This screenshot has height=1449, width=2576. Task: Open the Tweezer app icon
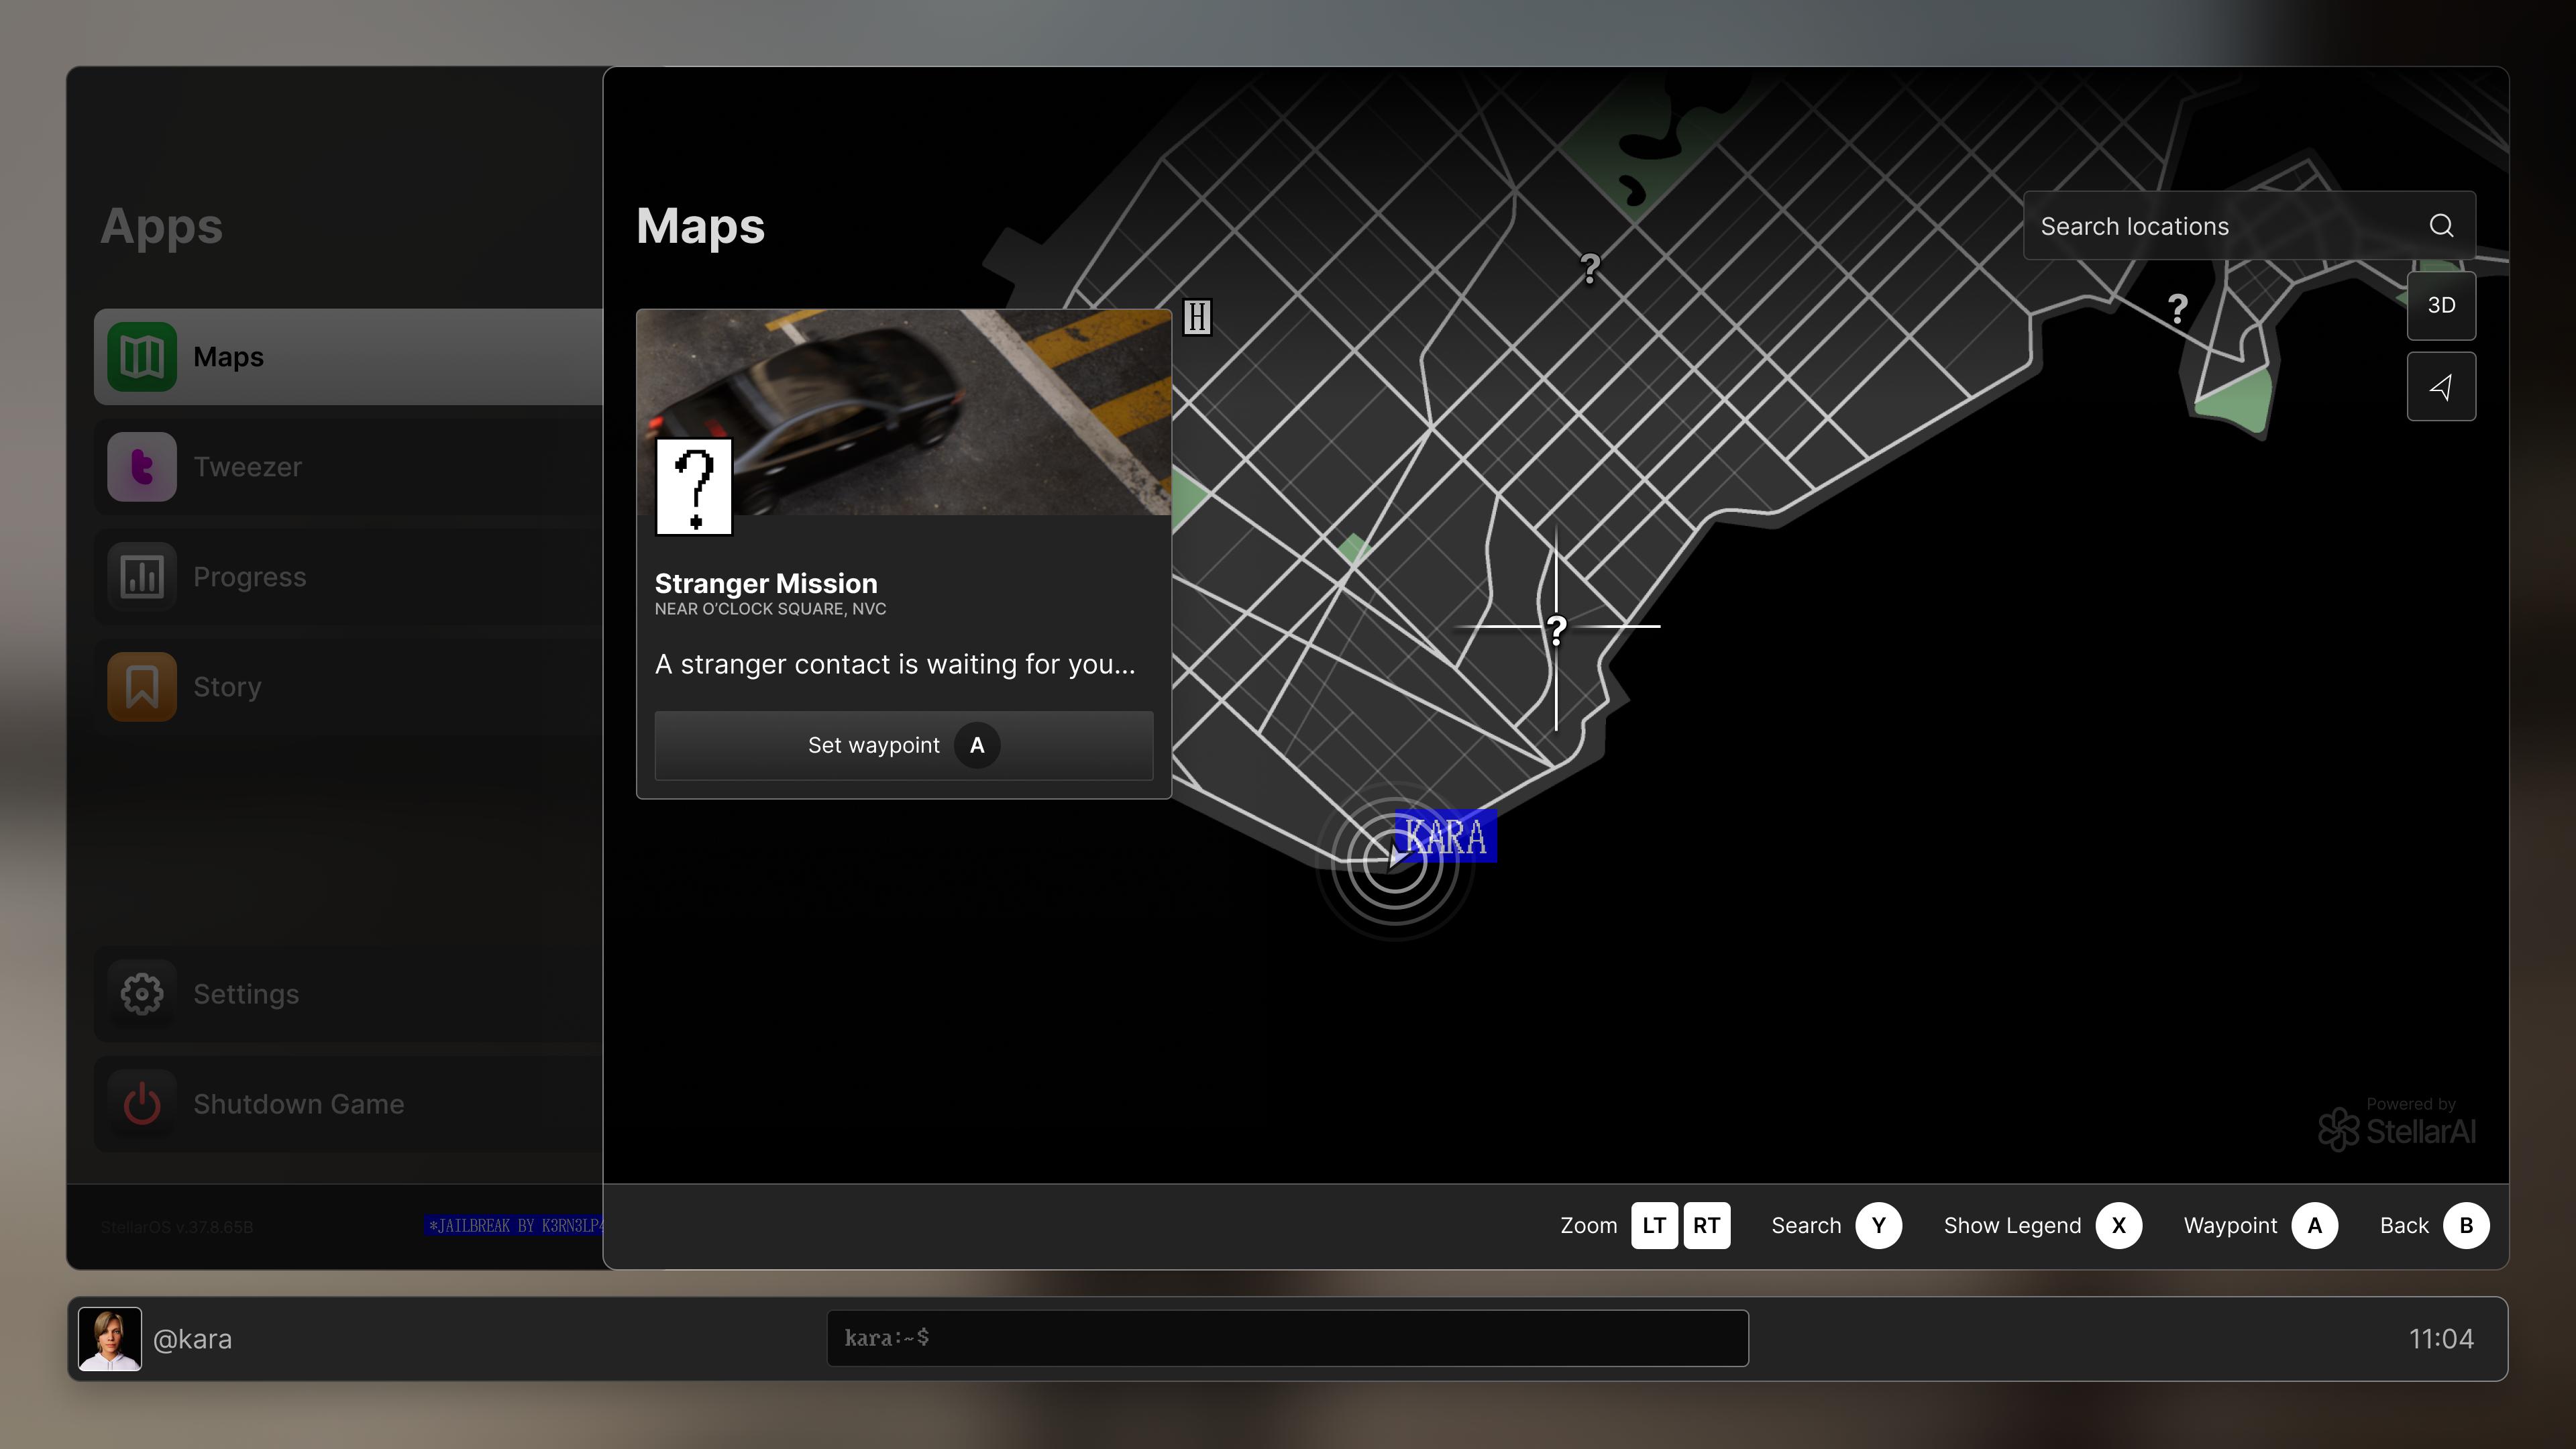142,467
